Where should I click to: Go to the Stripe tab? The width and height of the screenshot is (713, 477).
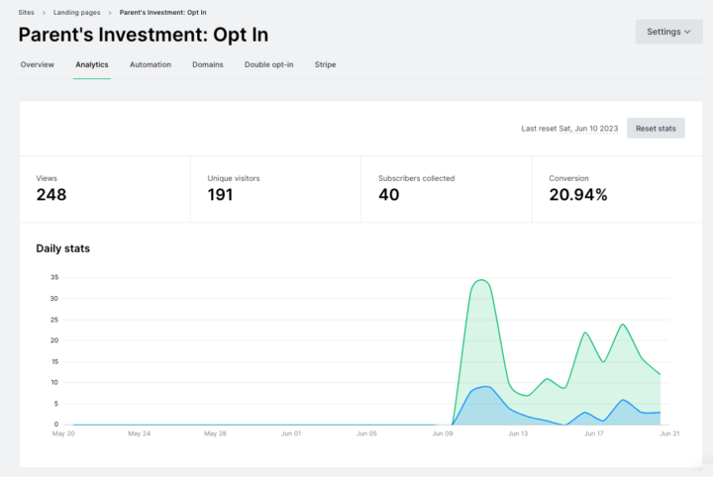point(325,64)
